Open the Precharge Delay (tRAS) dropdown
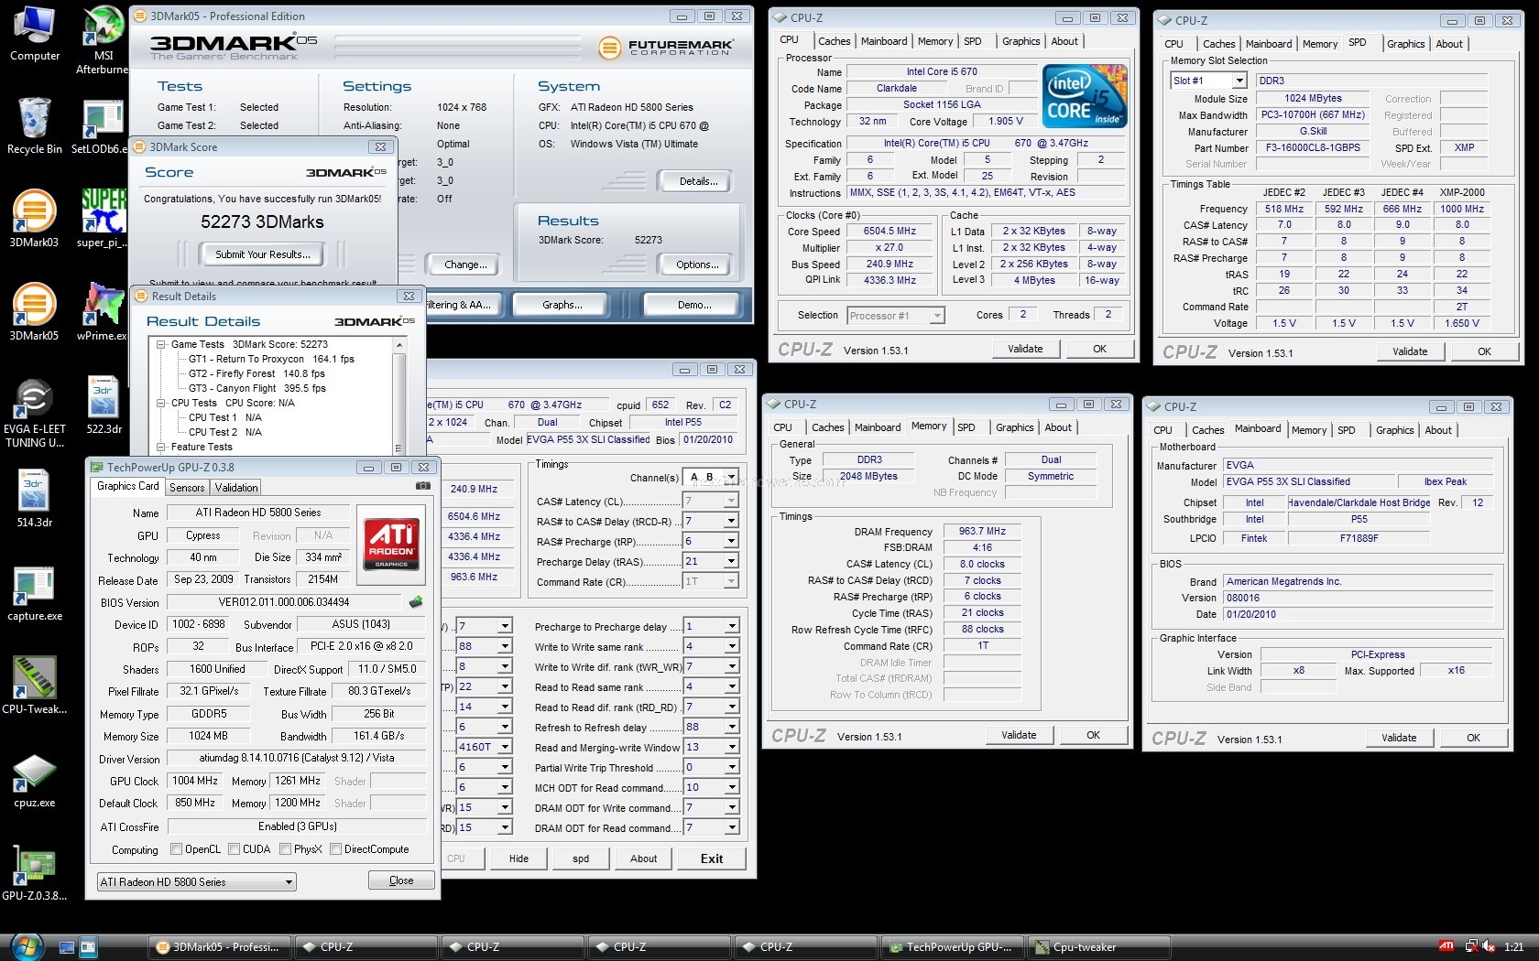This screenshot has width=1539, height=961. tap(711, 562)
